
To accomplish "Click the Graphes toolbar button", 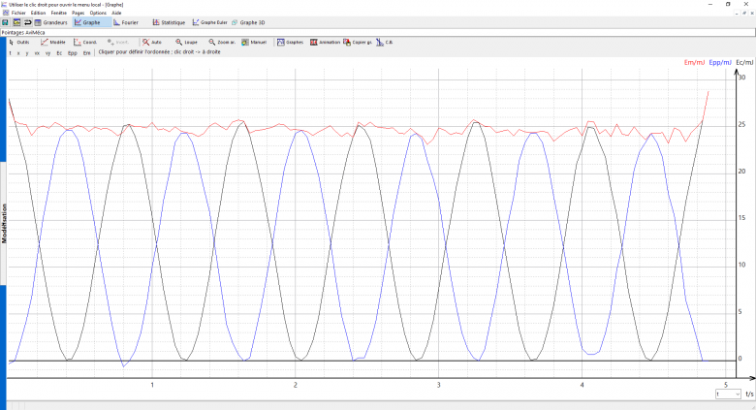I will [x=290, y=43].
